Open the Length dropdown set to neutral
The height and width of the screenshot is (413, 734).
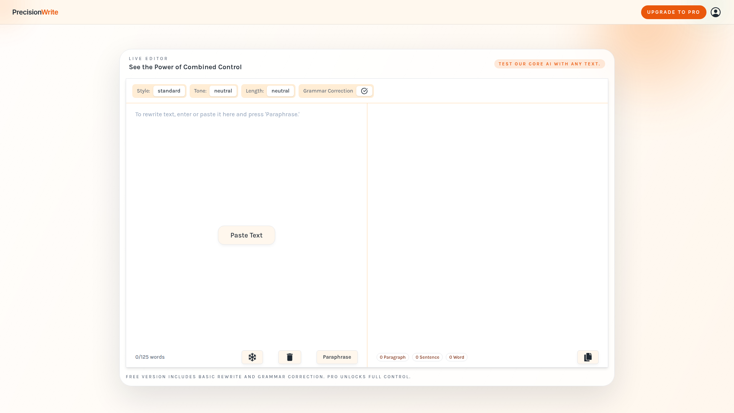point(280,91)
